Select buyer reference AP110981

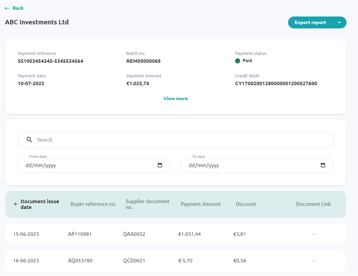click(x=80, y=234)
